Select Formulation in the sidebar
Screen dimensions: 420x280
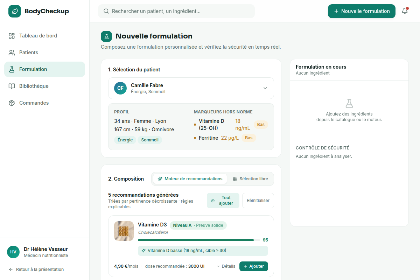point(44,69)
